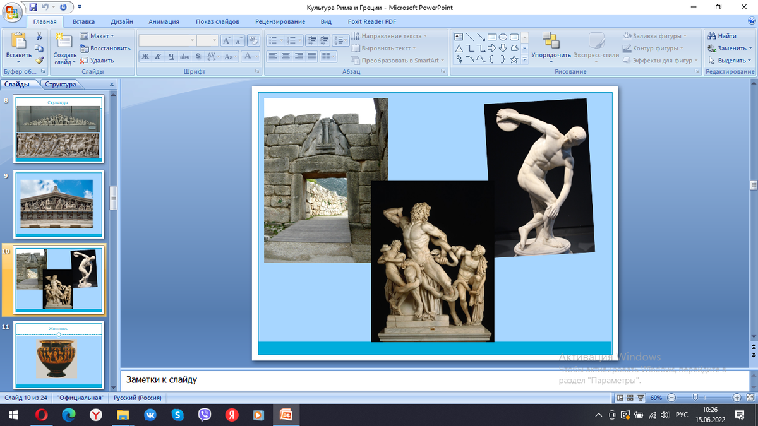Click Восстановить reset button

point(105,48)
